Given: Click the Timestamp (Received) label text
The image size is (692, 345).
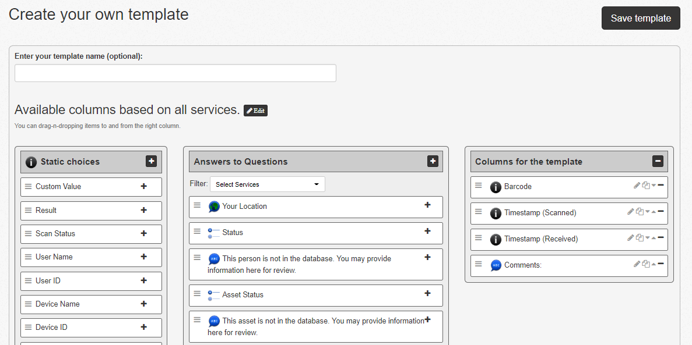Looking at the screenshot, I should (541, 239).
